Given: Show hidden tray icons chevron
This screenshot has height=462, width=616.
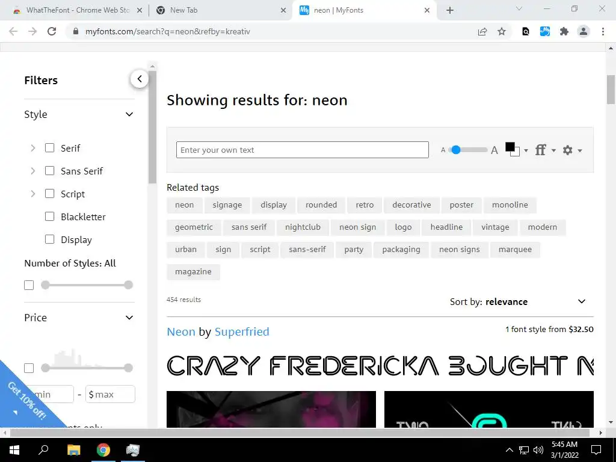Looking at the screenshot, I should [509, 450].
